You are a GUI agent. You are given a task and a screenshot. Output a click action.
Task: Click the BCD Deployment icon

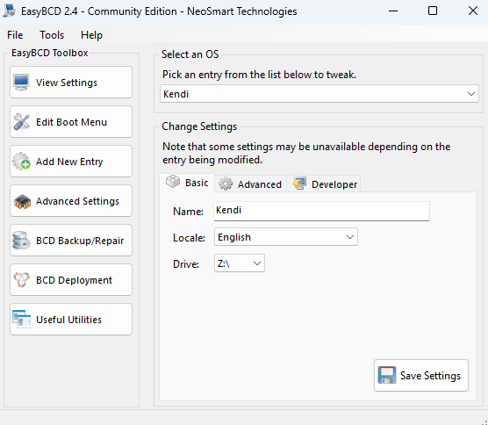pyautogui.click(x=21, y=280)
